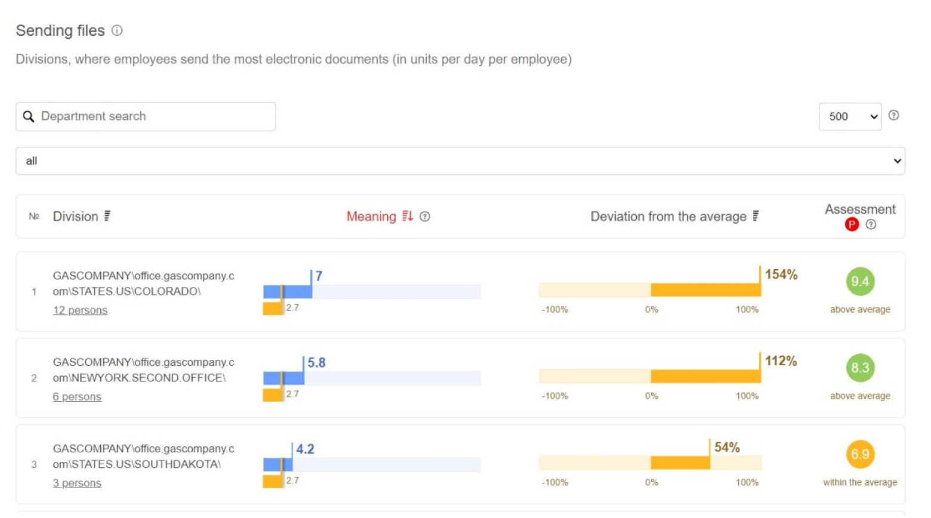Sort by Division column icon
The height and width of the screenshot is (518, 931).
[x=107, y=216]
